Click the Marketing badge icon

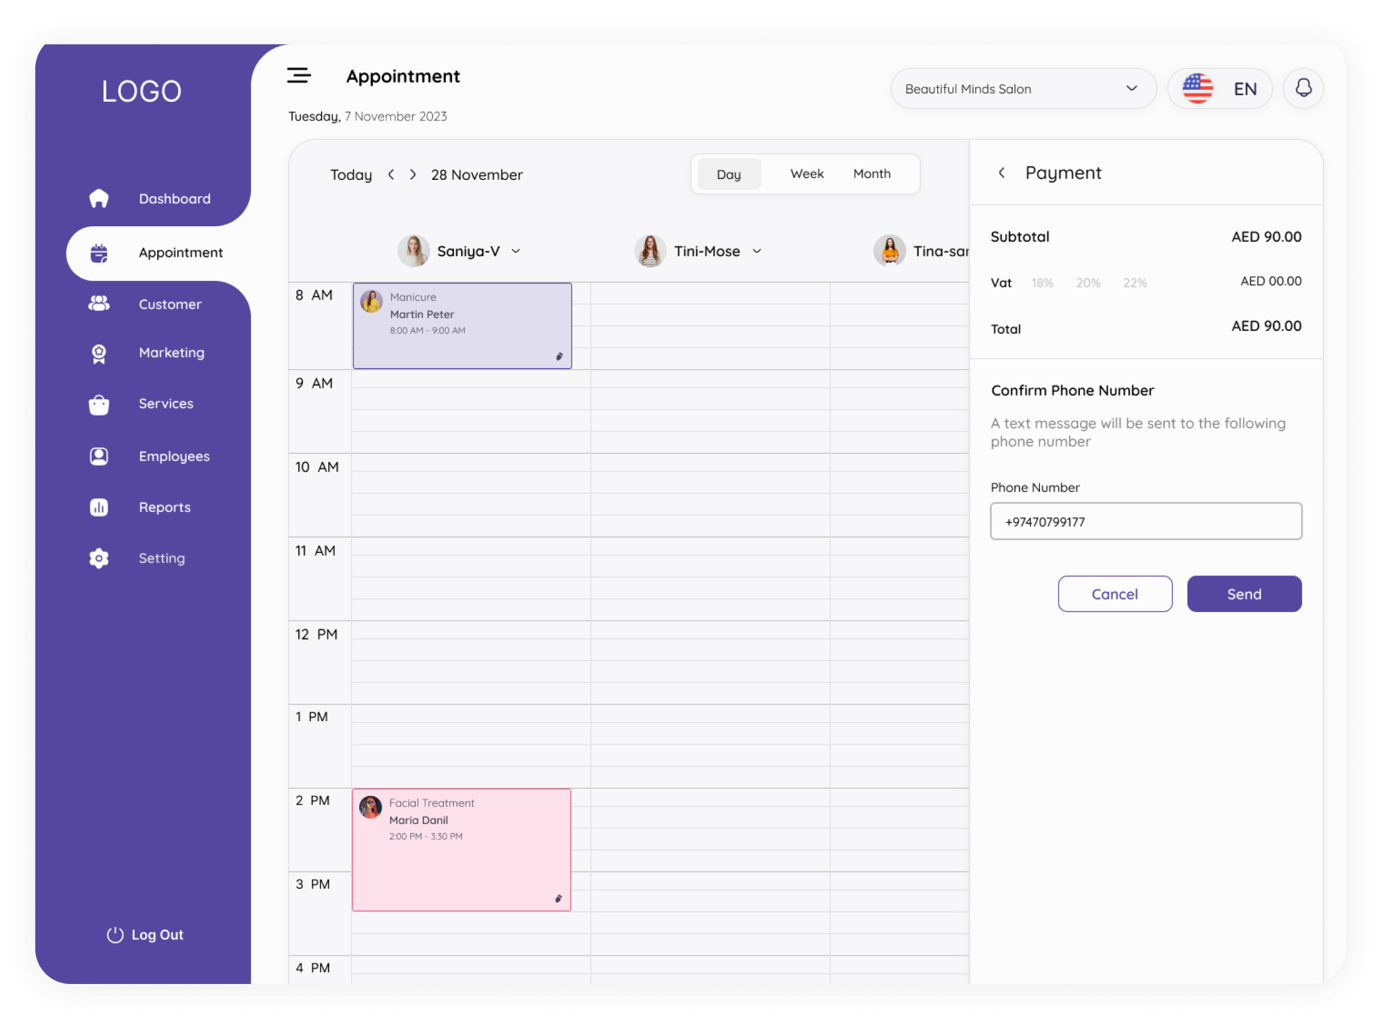99,353
